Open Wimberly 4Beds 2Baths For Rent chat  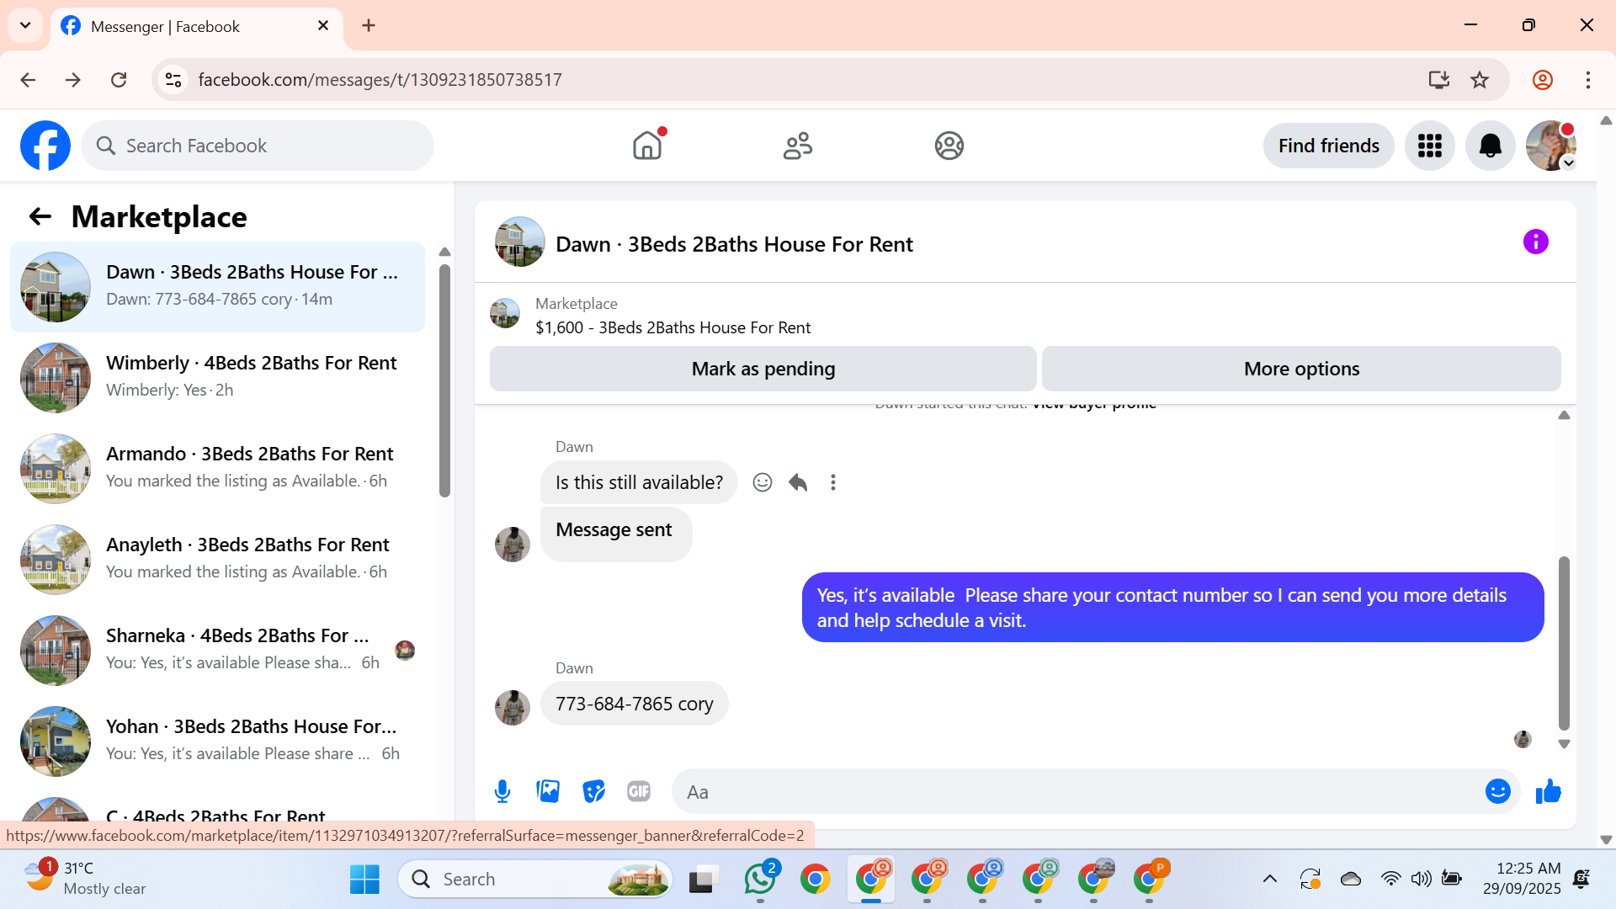217,378
